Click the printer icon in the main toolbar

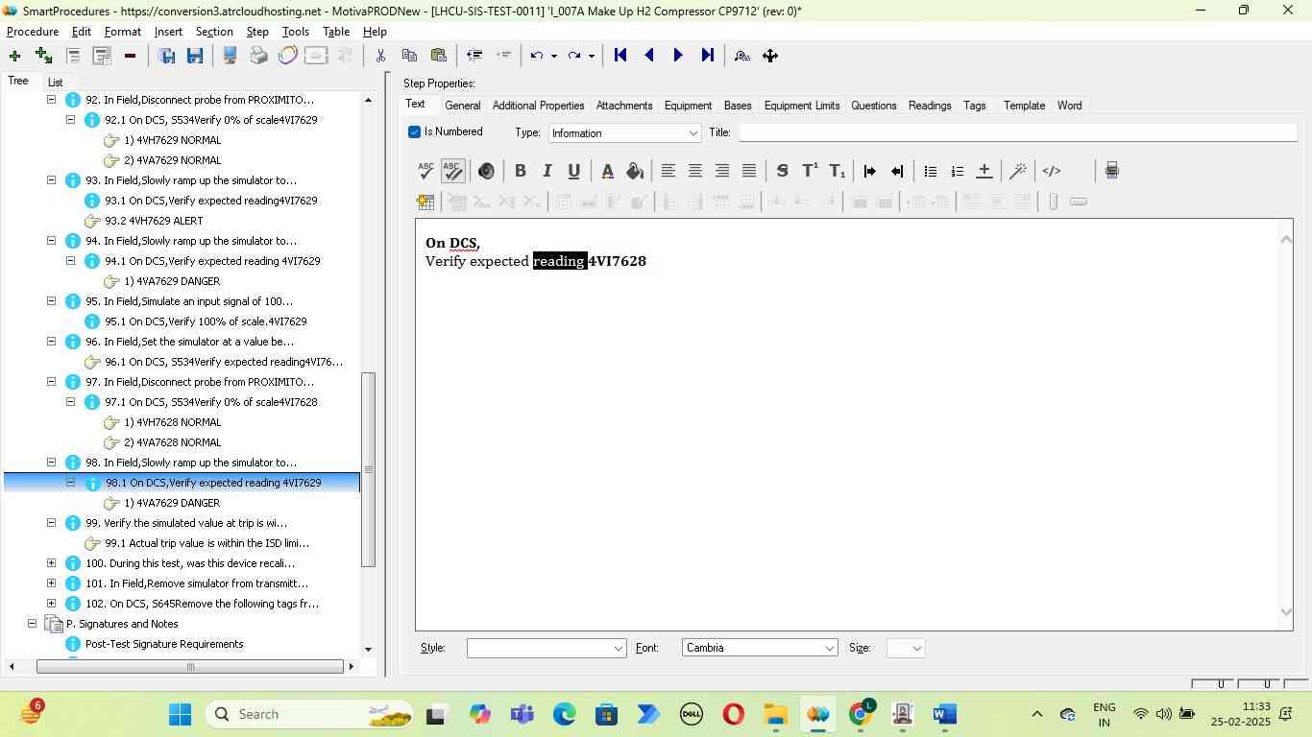pos(258,56)
